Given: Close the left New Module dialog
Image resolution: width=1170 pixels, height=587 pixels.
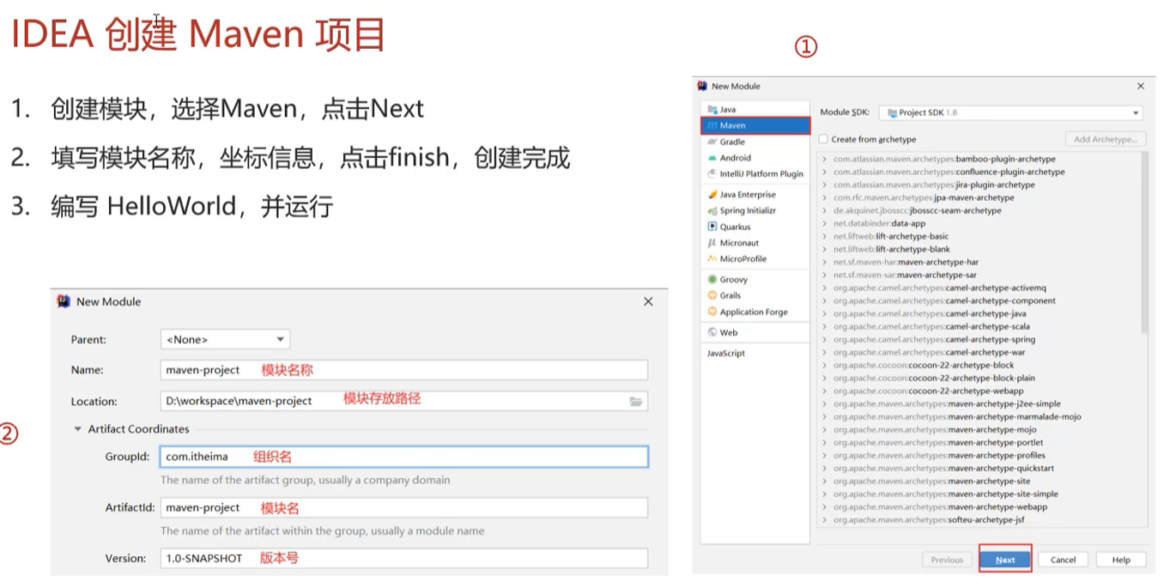Looking at the screenshot, I should (648, 302).
